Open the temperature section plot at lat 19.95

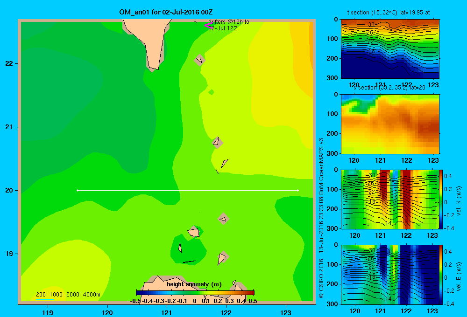coord(390,48)
